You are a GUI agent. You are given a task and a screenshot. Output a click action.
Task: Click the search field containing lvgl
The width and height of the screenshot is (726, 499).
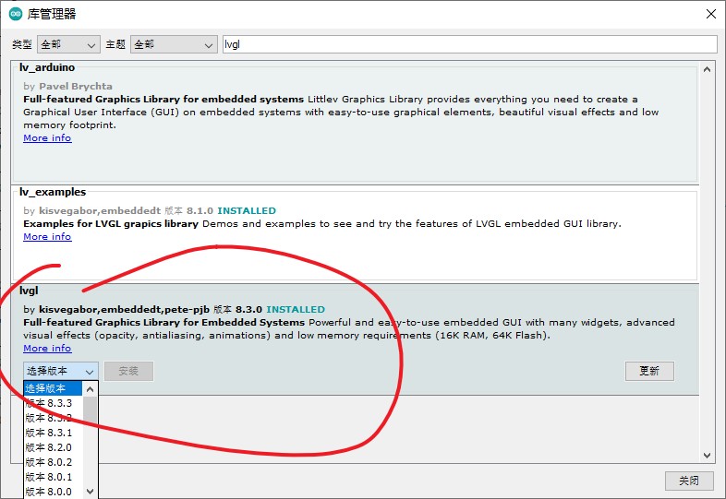coord(470,44)
